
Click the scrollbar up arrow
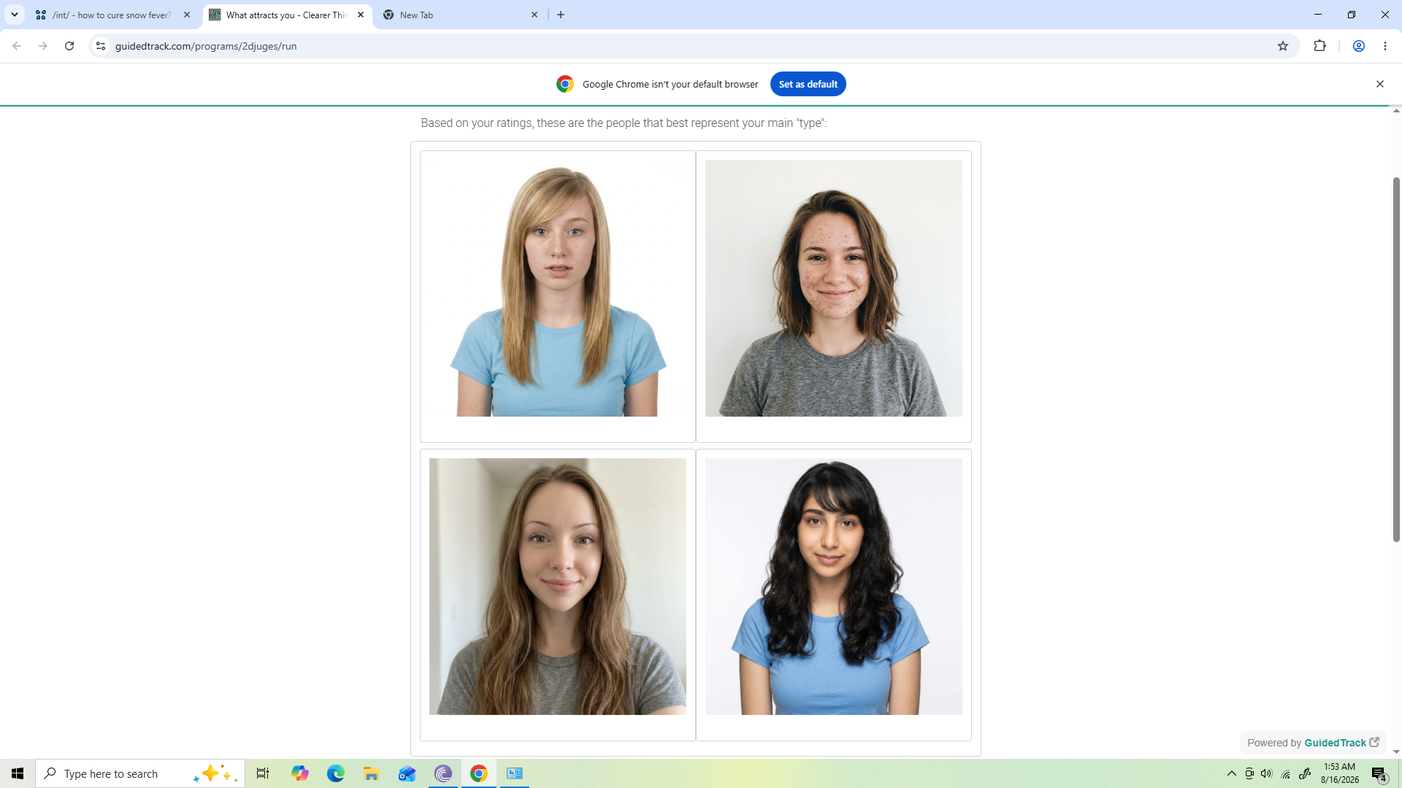[x=1396, y=110]
